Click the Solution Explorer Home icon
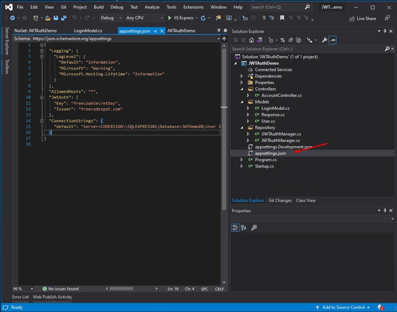This screenshot has width=397, height=312. 251,40
